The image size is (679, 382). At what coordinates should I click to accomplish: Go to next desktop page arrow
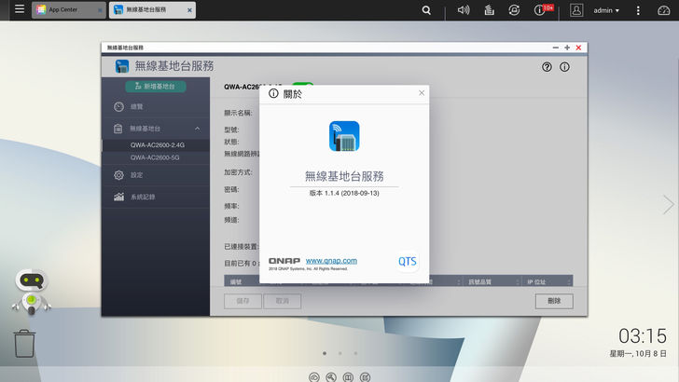click(668, 204)
